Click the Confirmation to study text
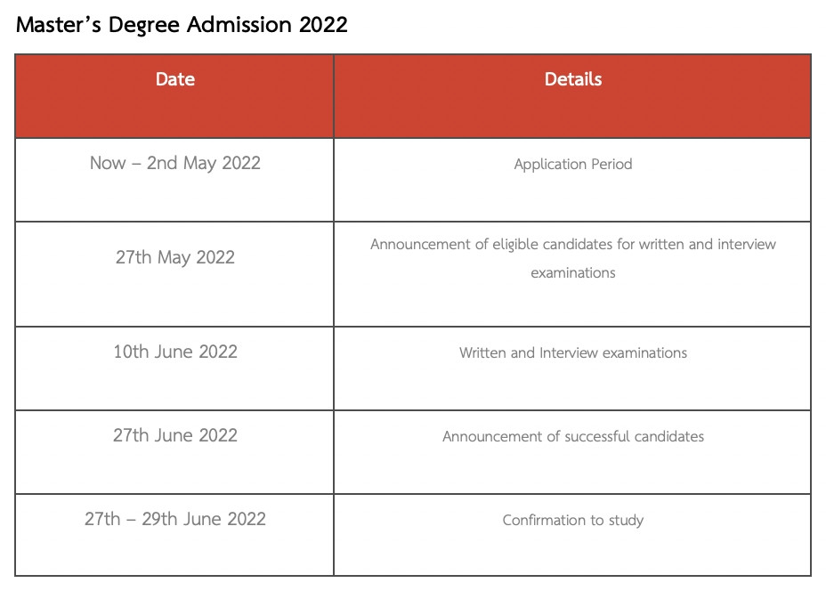Screen dimensions: 826x591 [572, 521]
